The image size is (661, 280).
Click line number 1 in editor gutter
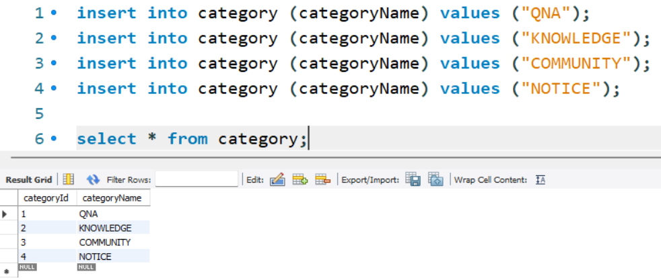point(39,13)
